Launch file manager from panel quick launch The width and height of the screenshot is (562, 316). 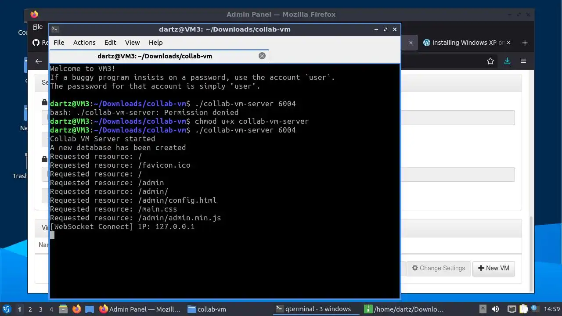pyautogui.click(x=63, y=309)
